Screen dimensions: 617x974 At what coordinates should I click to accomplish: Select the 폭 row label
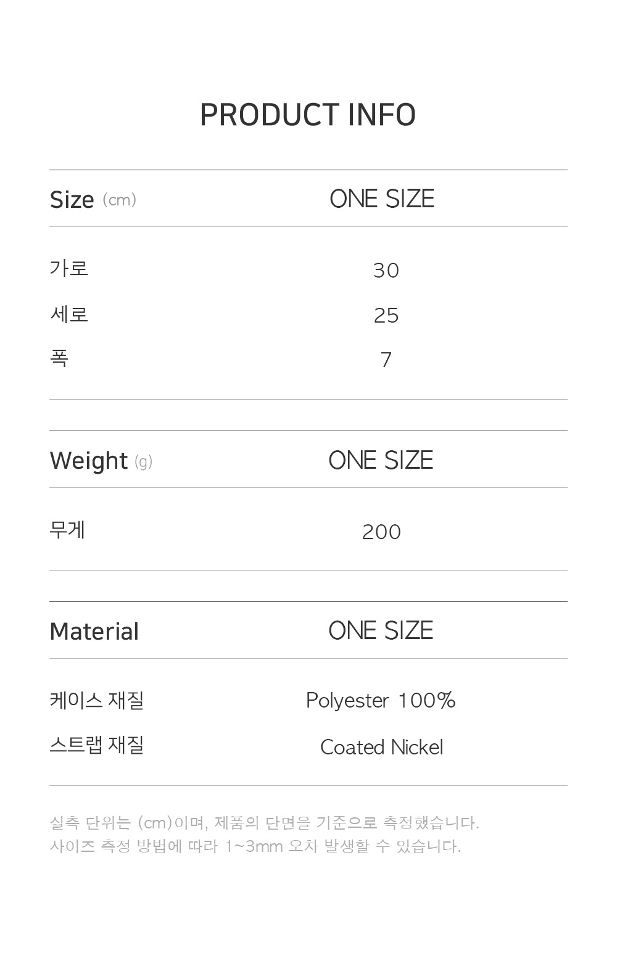pyautogui.click(x=59, y=358)
